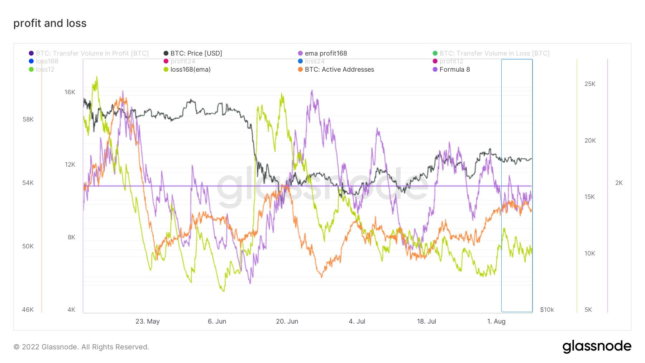Click the green loss12 legend dot
The height and width of the screenshot is (363, 645).
click(31, 70)
